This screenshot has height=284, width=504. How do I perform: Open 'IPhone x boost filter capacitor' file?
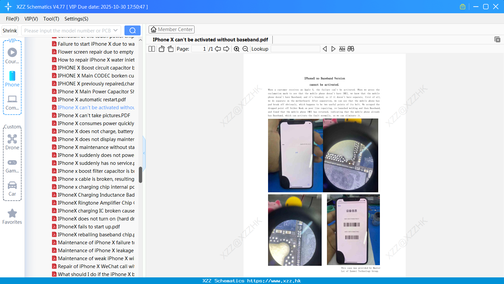(93, 171)
